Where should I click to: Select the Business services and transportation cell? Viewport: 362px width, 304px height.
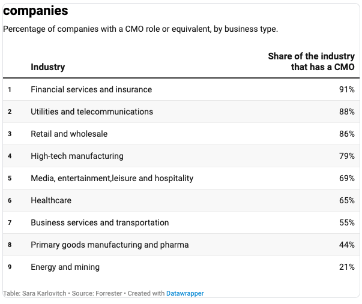(100, 222)
